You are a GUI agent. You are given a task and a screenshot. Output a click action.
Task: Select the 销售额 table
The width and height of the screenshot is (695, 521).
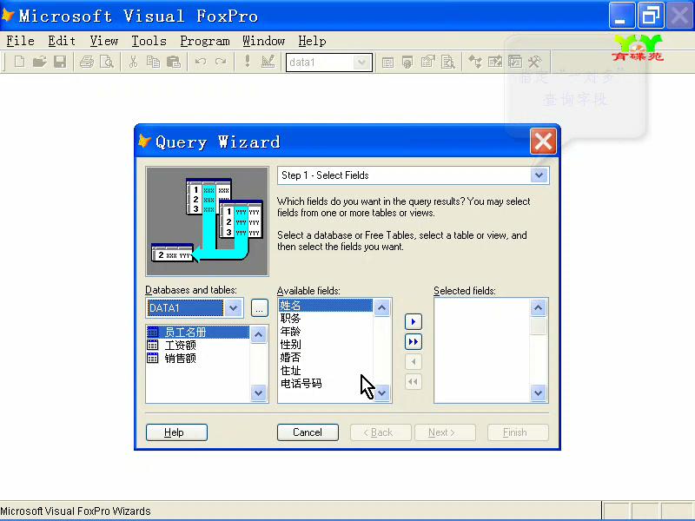[x=198, y=358]
